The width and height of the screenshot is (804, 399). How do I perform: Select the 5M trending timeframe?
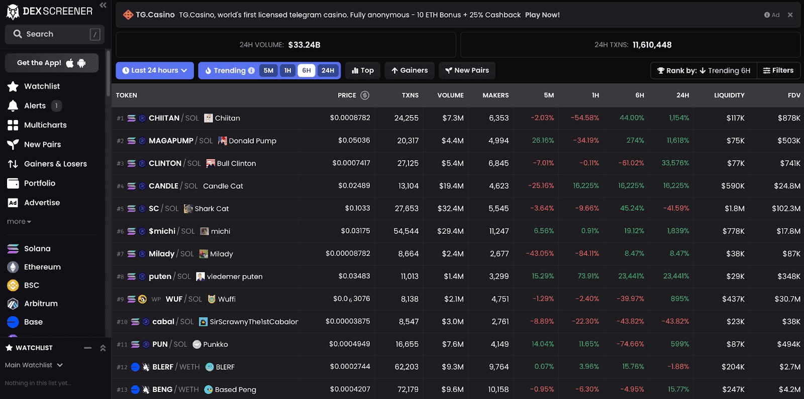(268, 71)
